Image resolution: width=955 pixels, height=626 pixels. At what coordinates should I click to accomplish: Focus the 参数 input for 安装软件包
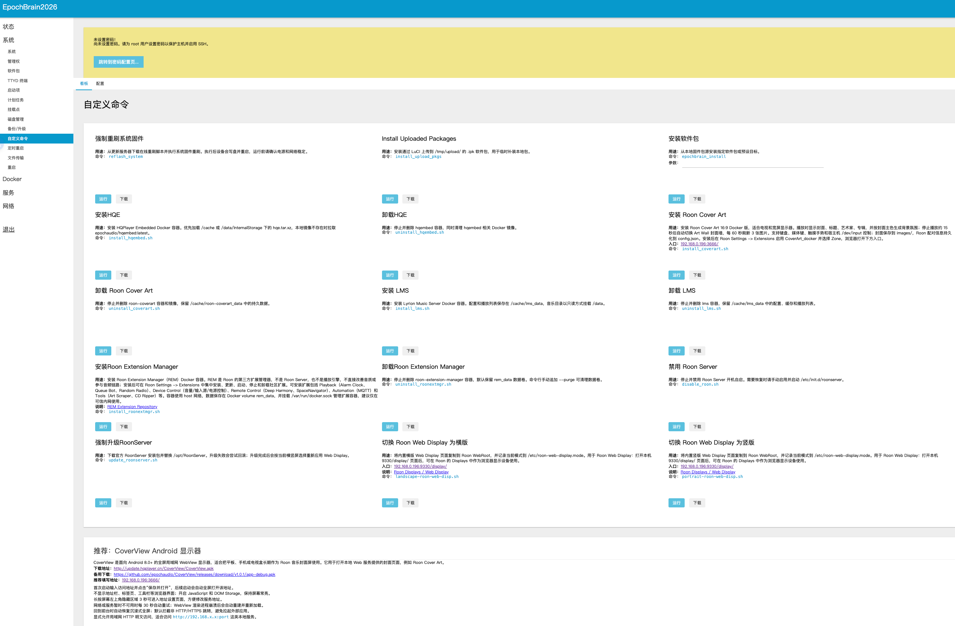pos(752,163)
